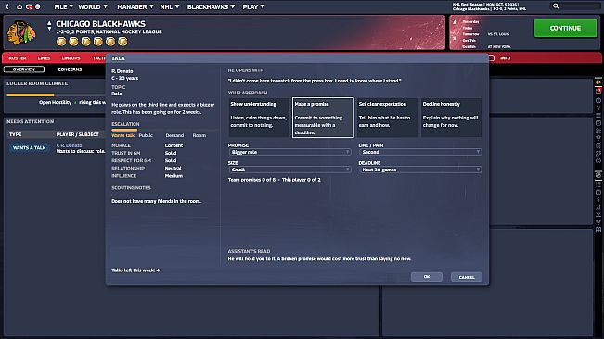The image size is (604, 339).
Task: Click the NHL Reg. Season date status text
Action: click(486, 5)
